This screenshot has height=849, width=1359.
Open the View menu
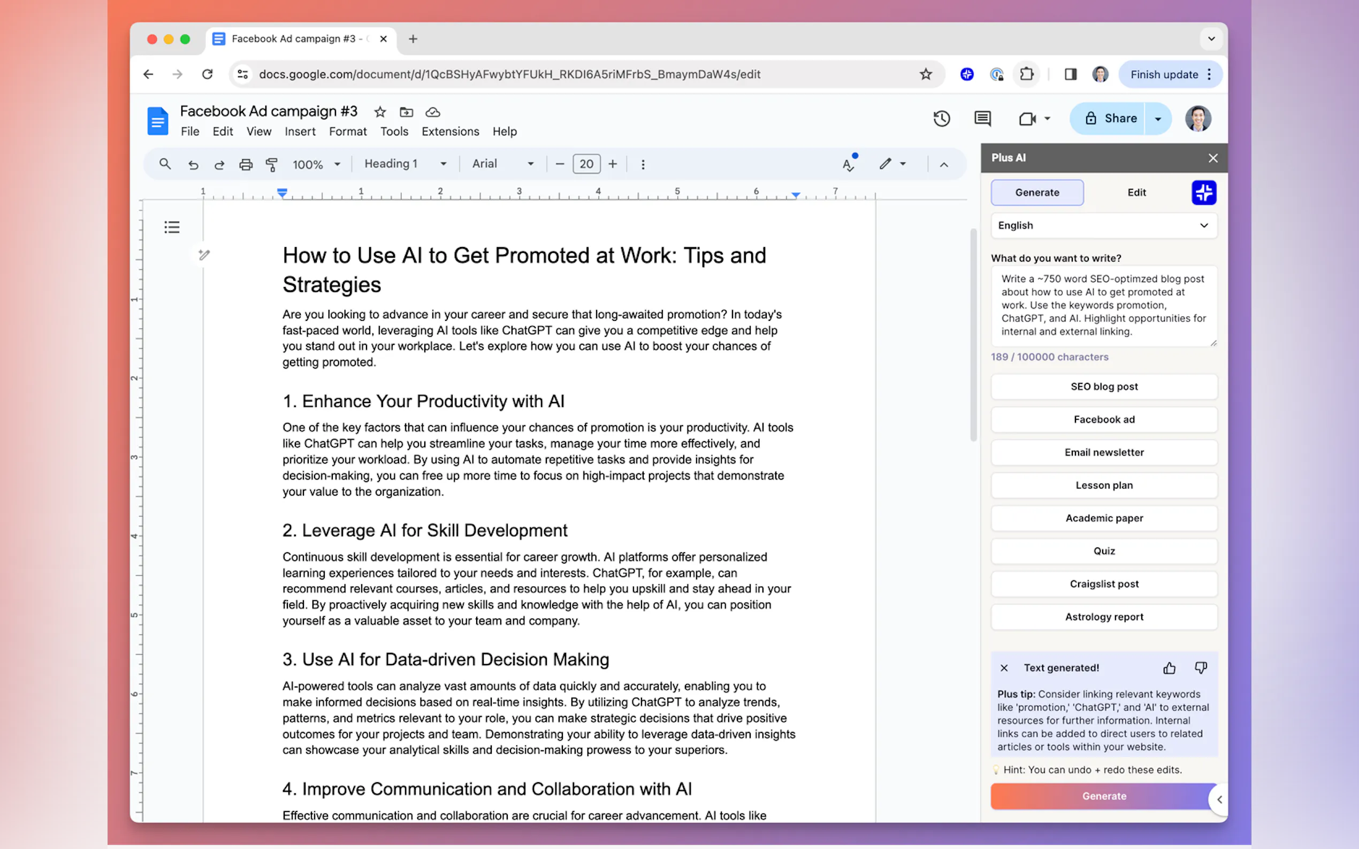click(x=258, y=132)
